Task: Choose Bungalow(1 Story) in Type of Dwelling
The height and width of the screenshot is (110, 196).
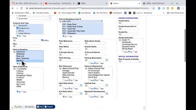Action: [24, 75]
